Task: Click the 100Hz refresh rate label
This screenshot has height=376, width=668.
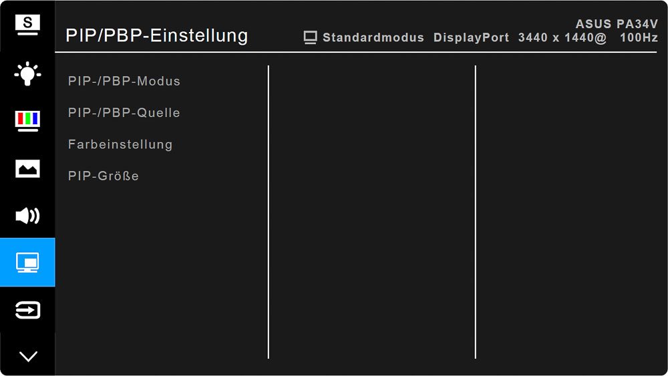Action: coord(639,37)
